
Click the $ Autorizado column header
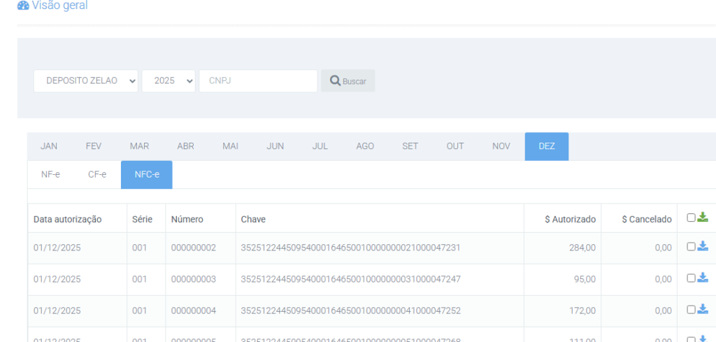click(570, 220)
